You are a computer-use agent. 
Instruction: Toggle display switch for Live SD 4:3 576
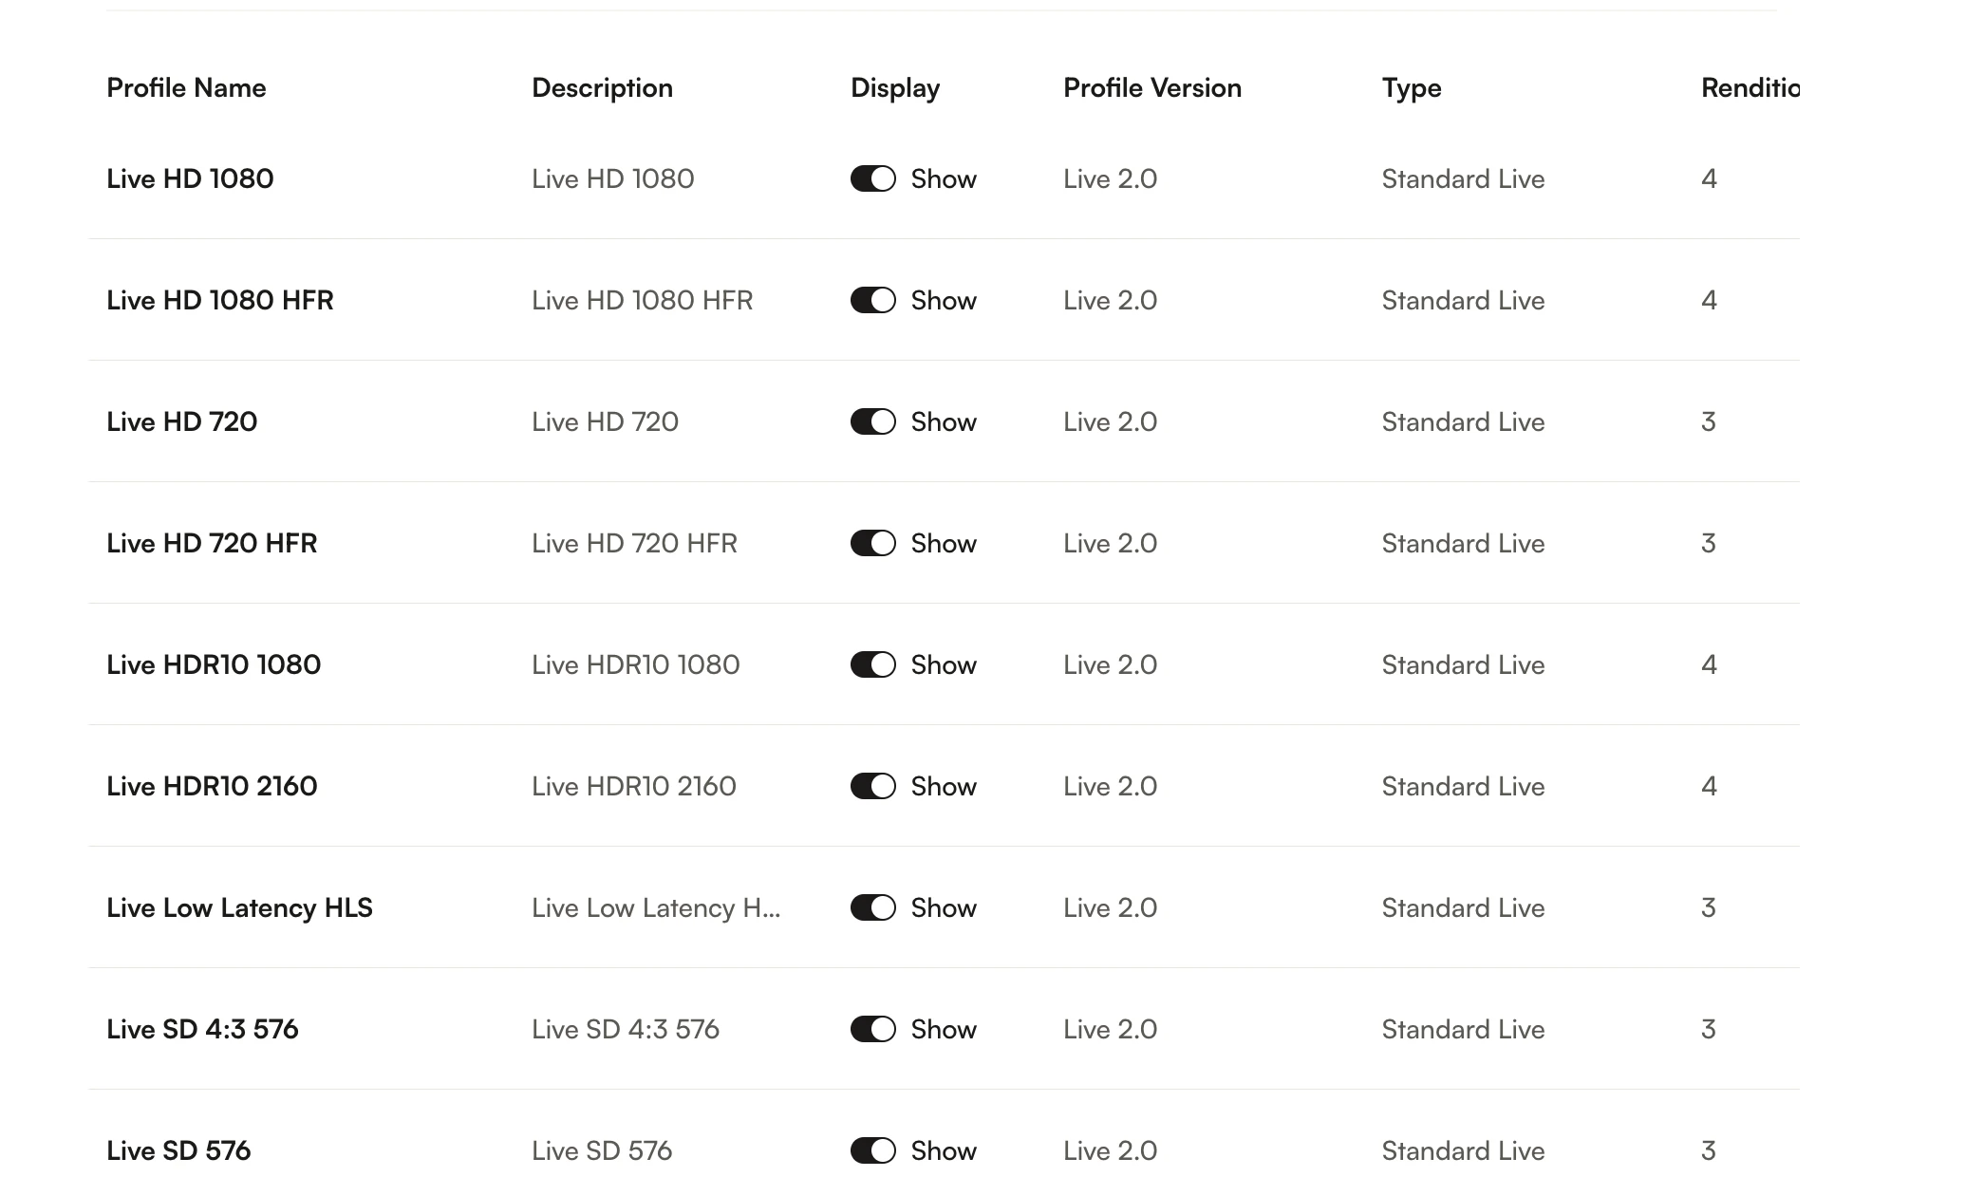point(872,1029)
